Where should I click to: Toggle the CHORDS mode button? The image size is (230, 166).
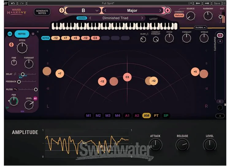[x=82, y=18]
